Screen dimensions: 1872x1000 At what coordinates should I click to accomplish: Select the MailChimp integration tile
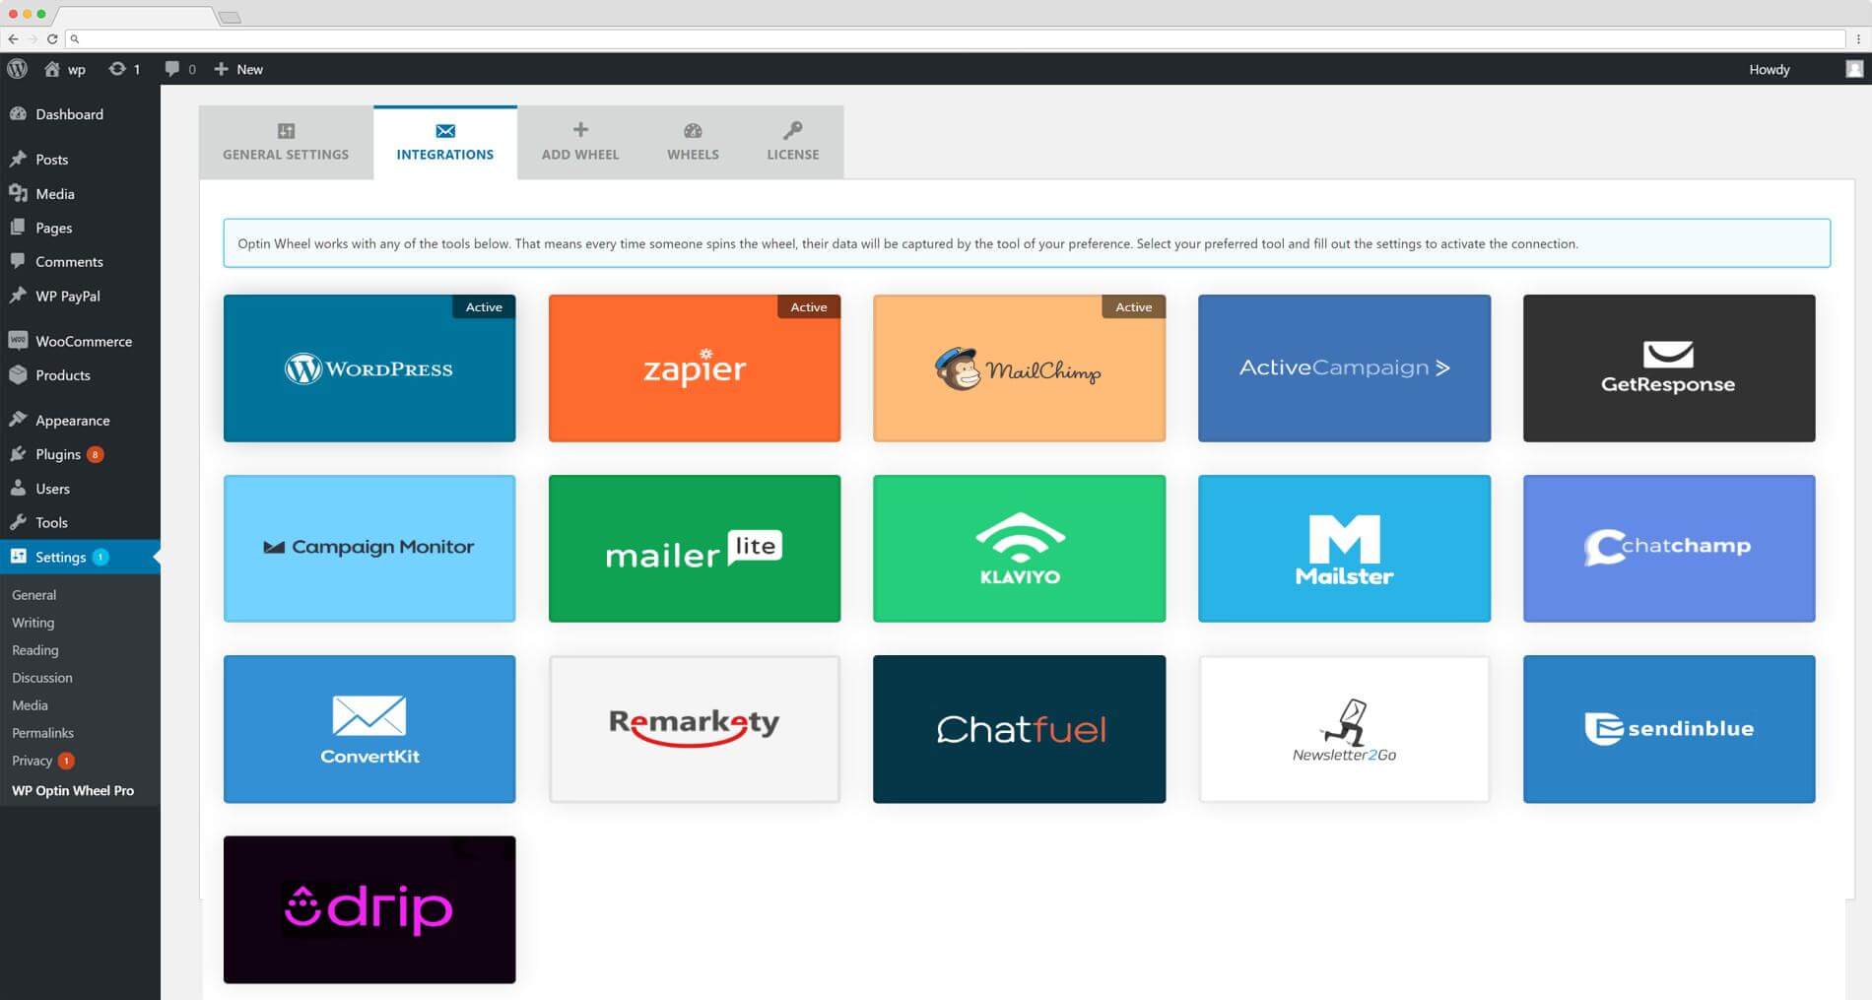pos(1019,368)
